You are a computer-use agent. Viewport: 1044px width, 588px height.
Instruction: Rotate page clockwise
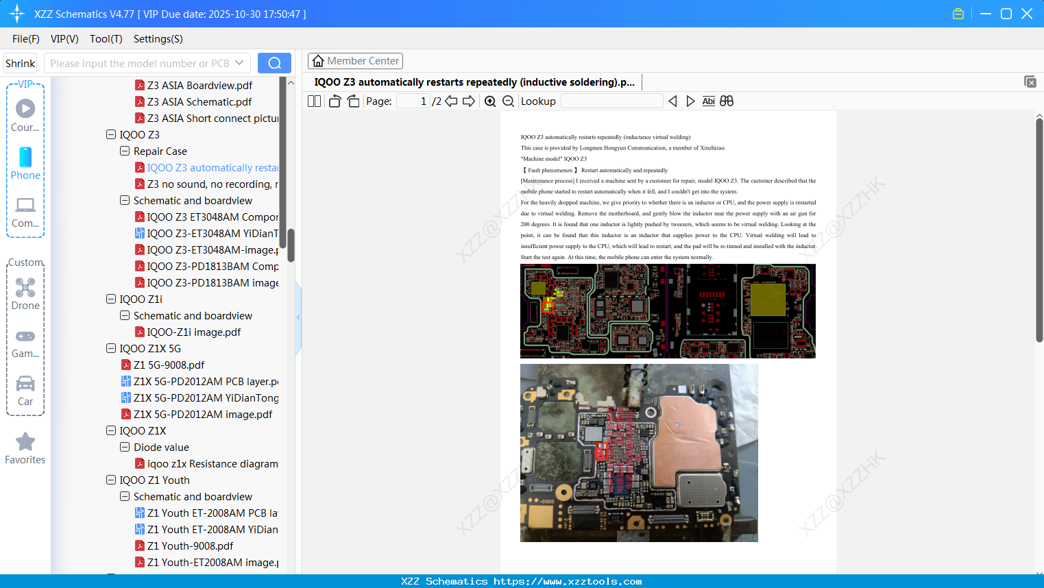coord(353,101)
